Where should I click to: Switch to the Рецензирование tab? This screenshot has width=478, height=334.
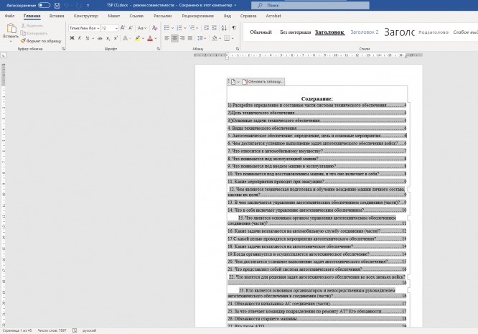[197, 16]
